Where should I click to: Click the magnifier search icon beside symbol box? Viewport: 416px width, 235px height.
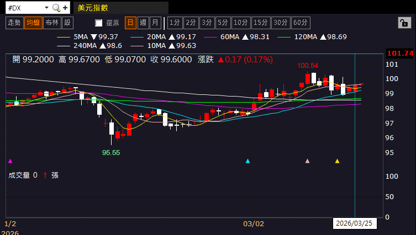(56, 8)
